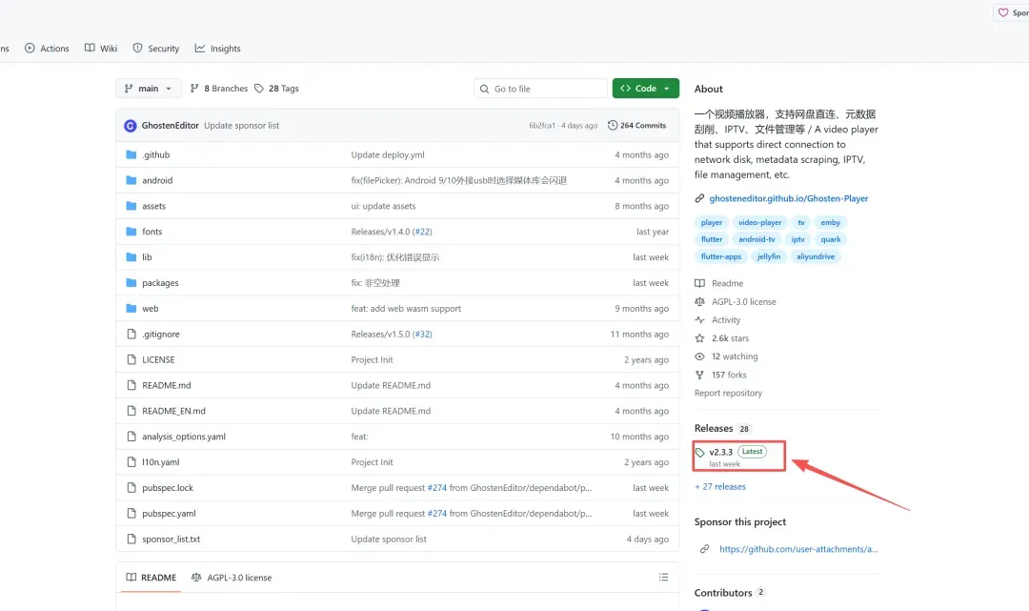Viewport: 1029px width, 611px height.
Task: Expand the main branch selector
Action: click(148, 89)
